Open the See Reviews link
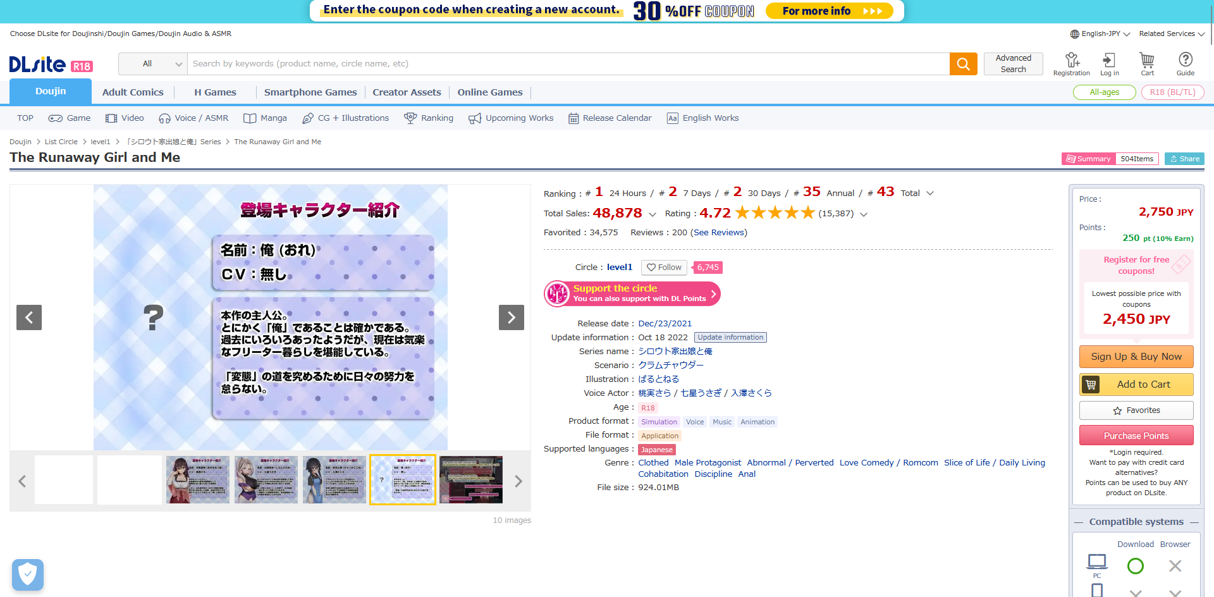Image resolution: width=1214 pixels, height=597 pixels. [720, 233]
